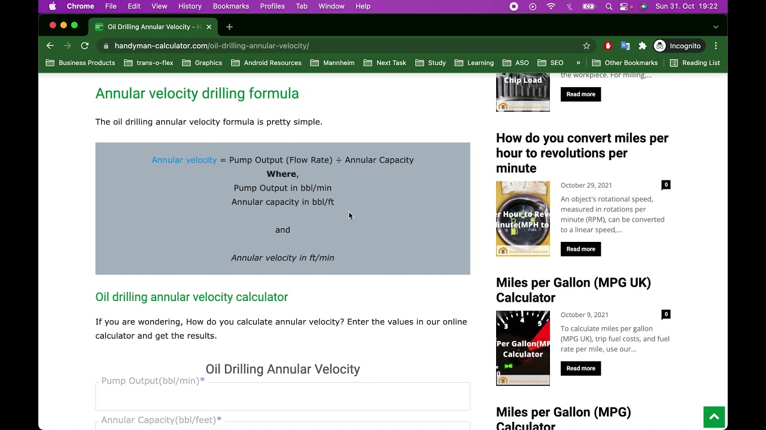Open the Window menu
Screen dimensions: 766x430
[332, 6]
